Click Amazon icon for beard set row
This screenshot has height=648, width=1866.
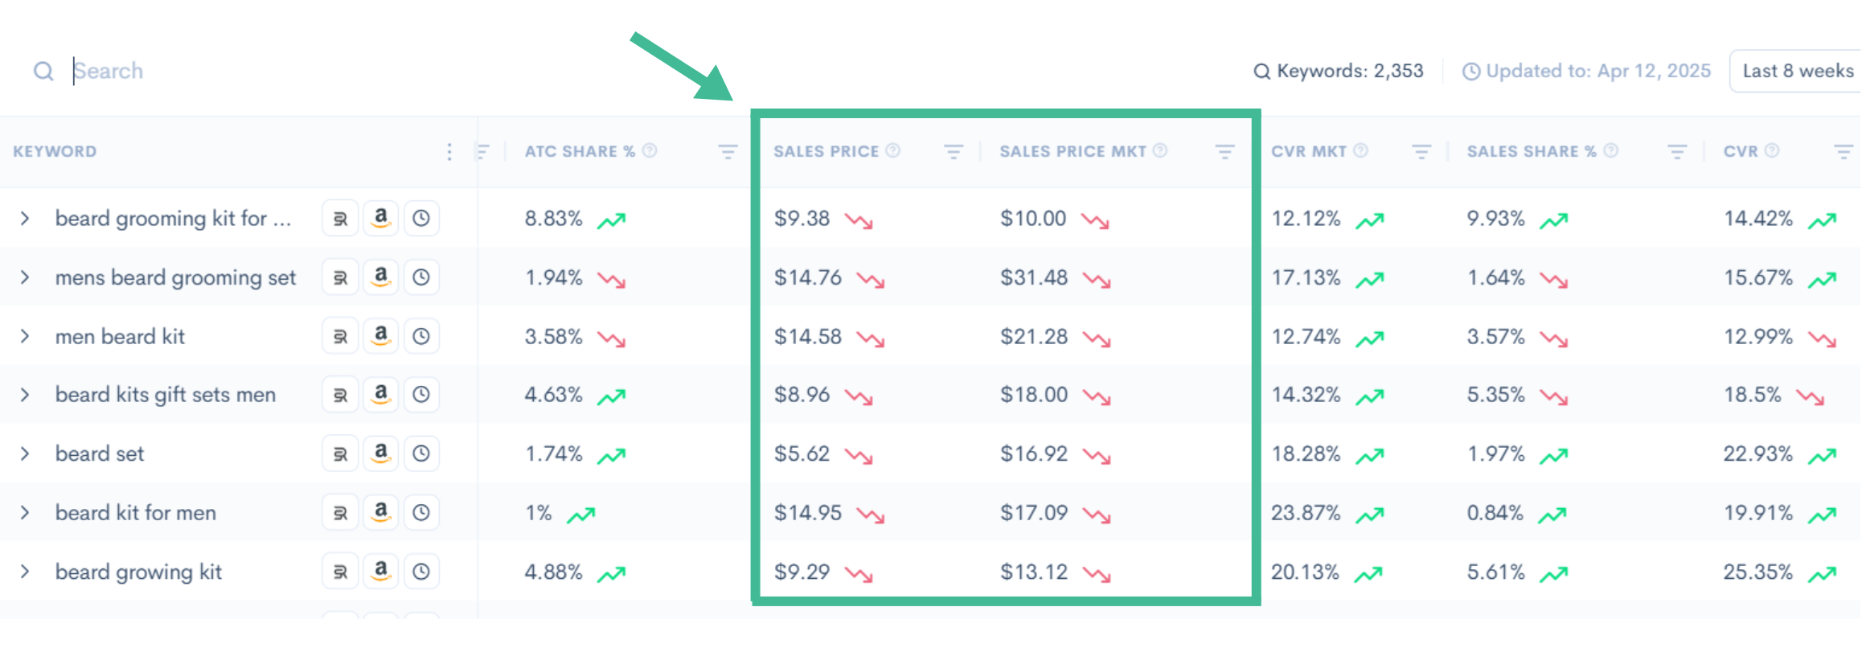pos(381,453)
